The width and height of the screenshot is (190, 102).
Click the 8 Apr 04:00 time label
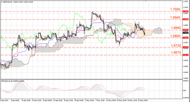point(15,100)
